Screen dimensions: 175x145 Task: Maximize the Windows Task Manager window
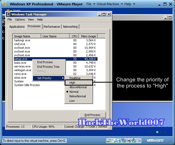pos(104,14)
